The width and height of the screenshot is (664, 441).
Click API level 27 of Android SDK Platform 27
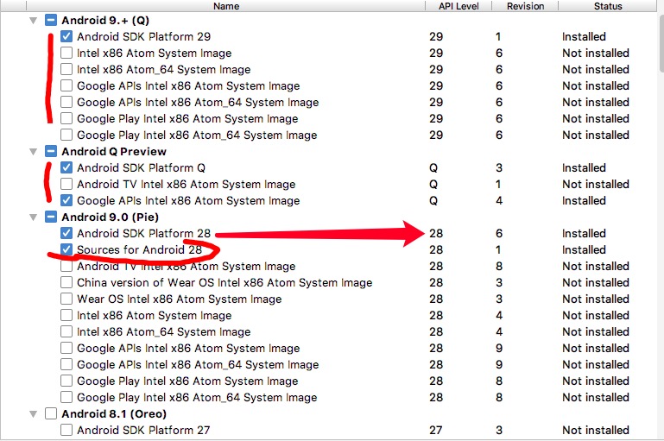[x=436, y=430]
